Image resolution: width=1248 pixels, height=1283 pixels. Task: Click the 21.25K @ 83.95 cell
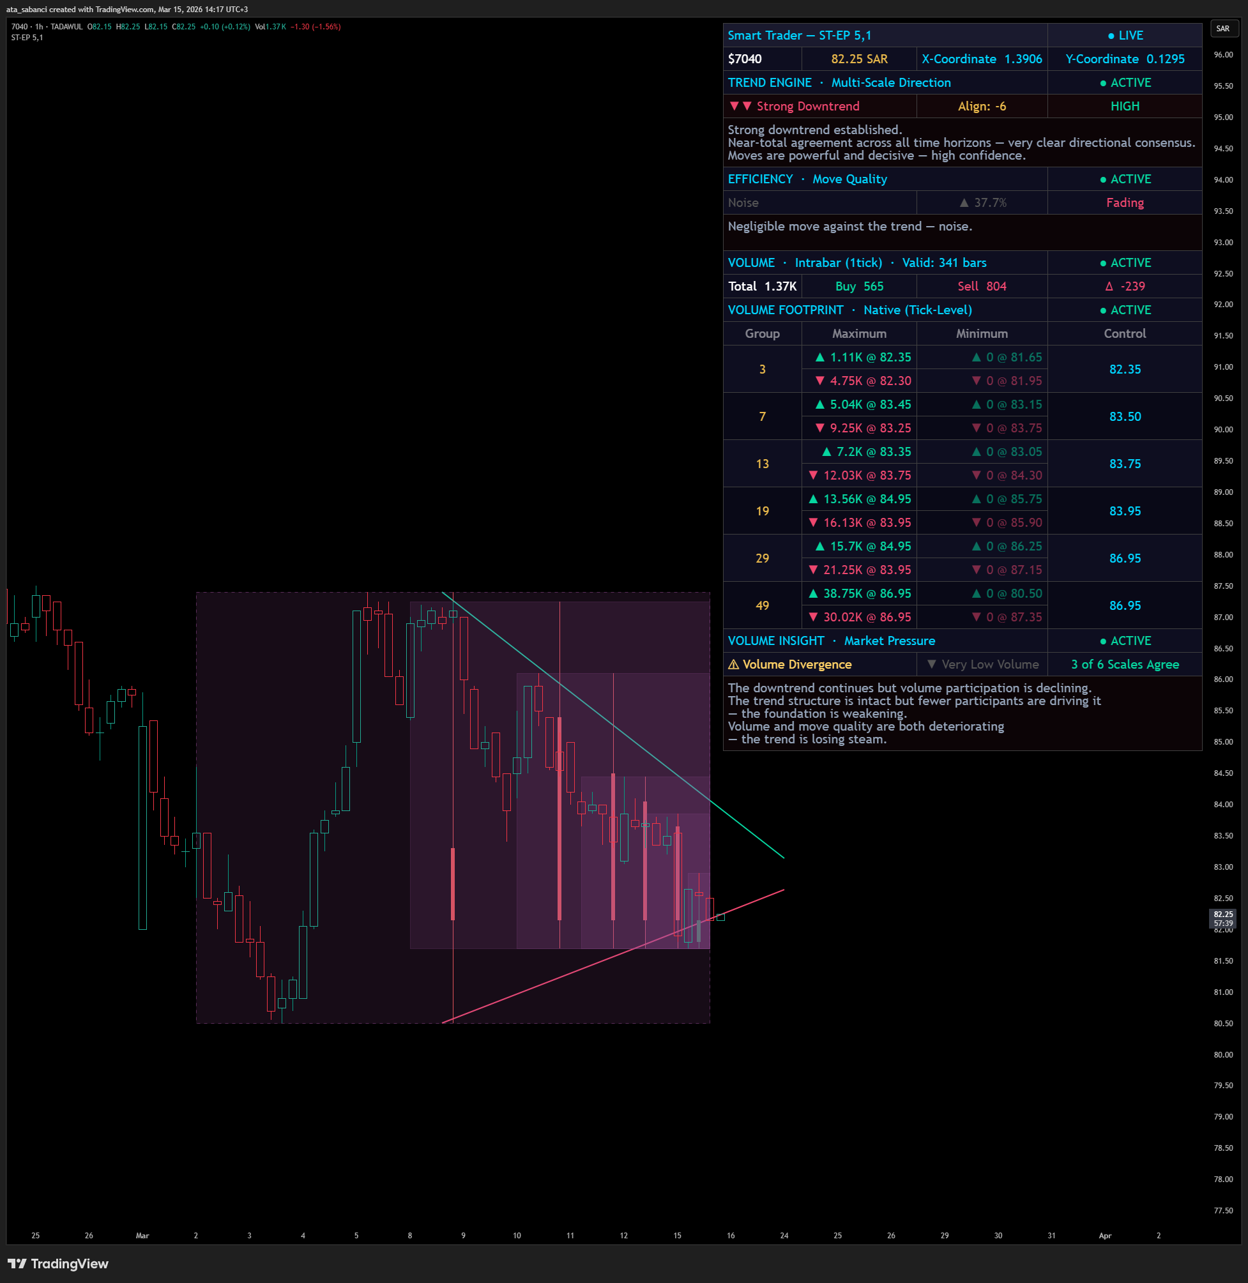pos(859,570)
